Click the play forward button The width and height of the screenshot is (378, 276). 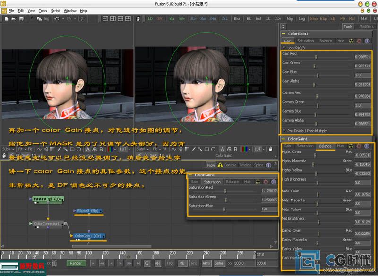(x=120, y=263)
